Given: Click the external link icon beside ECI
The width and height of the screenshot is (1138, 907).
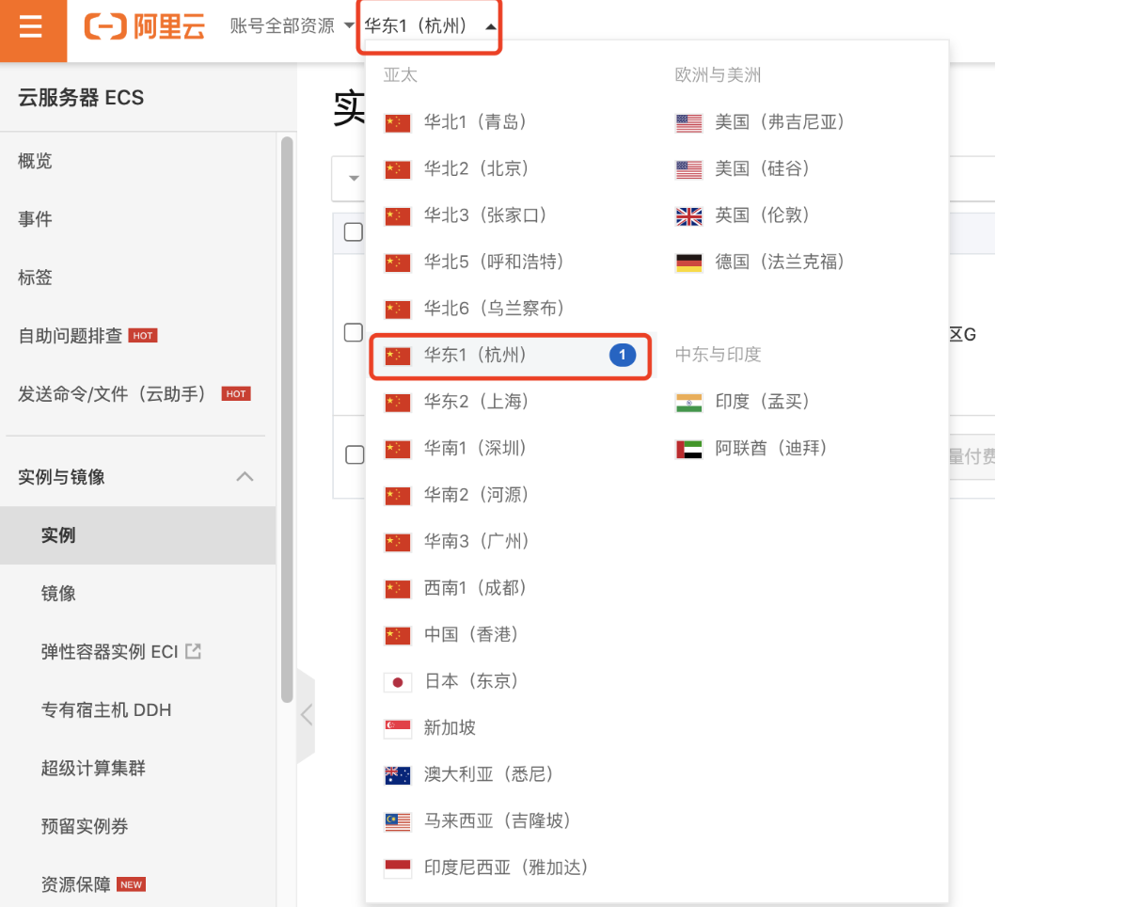Looking at the screenshot, I should [x=193, y=650].
